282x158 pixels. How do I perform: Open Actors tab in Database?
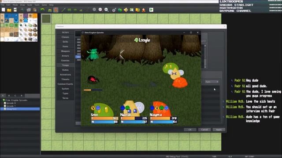point(65,32)
